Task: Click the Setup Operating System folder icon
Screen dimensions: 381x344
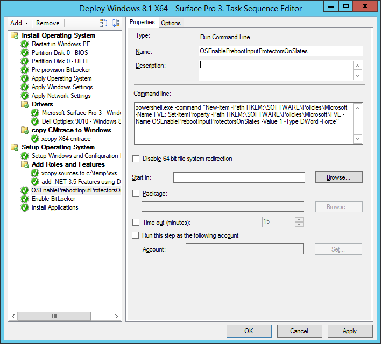Action: (15, 147)
